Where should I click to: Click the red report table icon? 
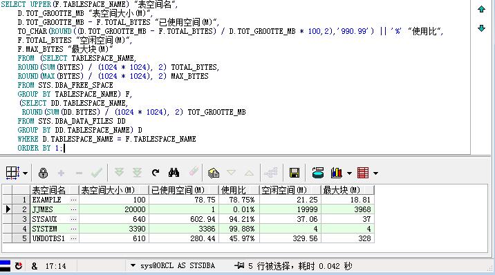coord(363,173)
